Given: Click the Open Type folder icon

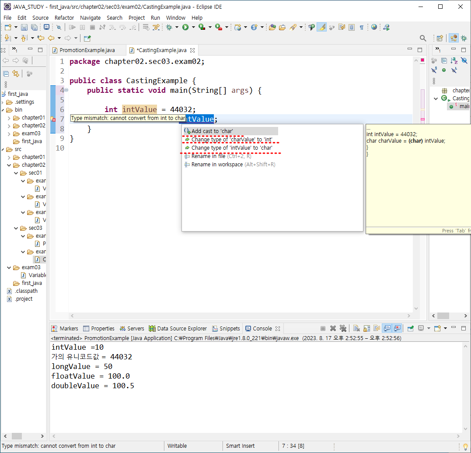Looking at the screenshot, I should (272, 27).
